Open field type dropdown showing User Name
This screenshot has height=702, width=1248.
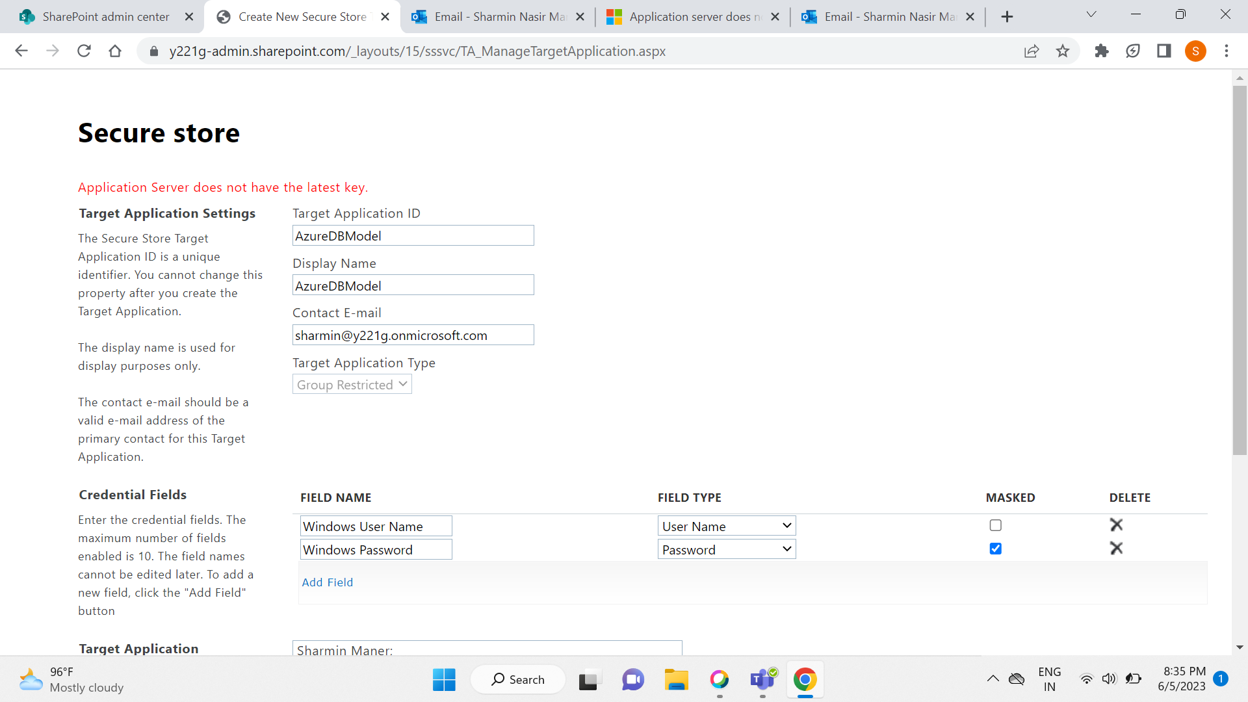(726, 526)
